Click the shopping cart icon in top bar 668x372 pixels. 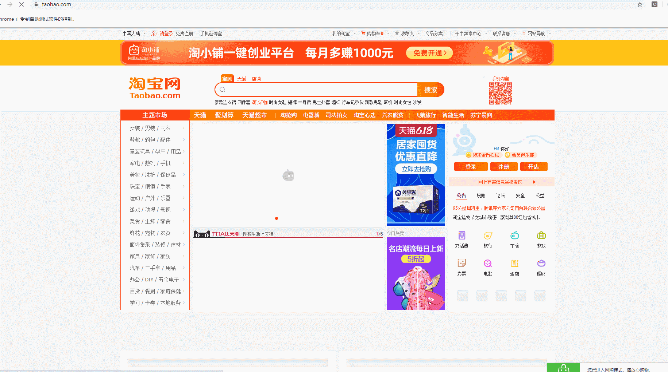[363, 33]
